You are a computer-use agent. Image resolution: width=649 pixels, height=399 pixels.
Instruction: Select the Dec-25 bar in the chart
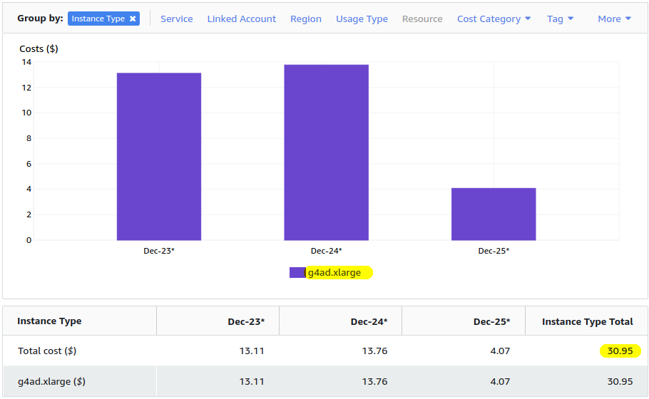point(494,214)
